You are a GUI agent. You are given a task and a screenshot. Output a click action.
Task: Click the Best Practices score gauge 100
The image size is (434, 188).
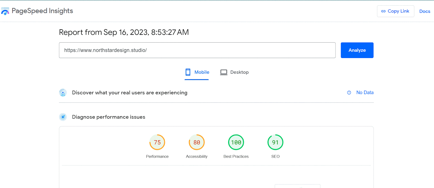click(x=236, y=142)
